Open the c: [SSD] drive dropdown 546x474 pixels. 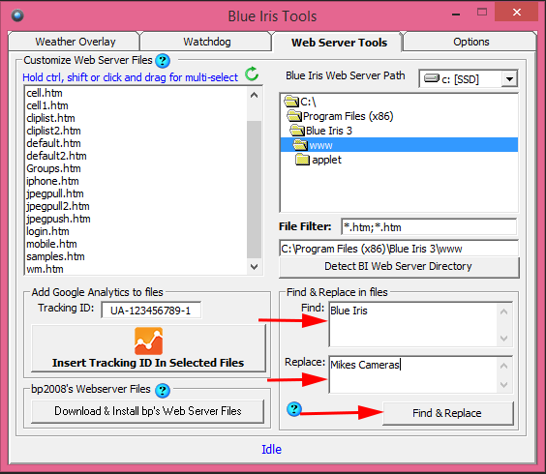pos(509,79)
